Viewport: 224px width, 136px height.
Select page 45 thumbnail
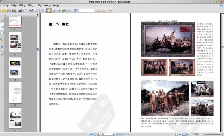click(15, 68)
